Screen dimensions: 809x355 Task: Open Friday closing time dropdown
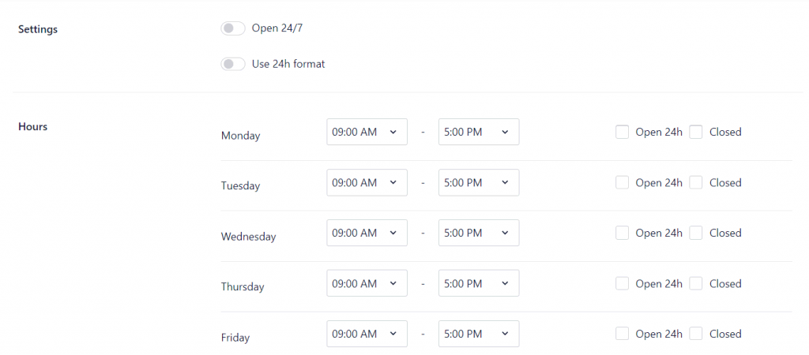pos(479,334)
